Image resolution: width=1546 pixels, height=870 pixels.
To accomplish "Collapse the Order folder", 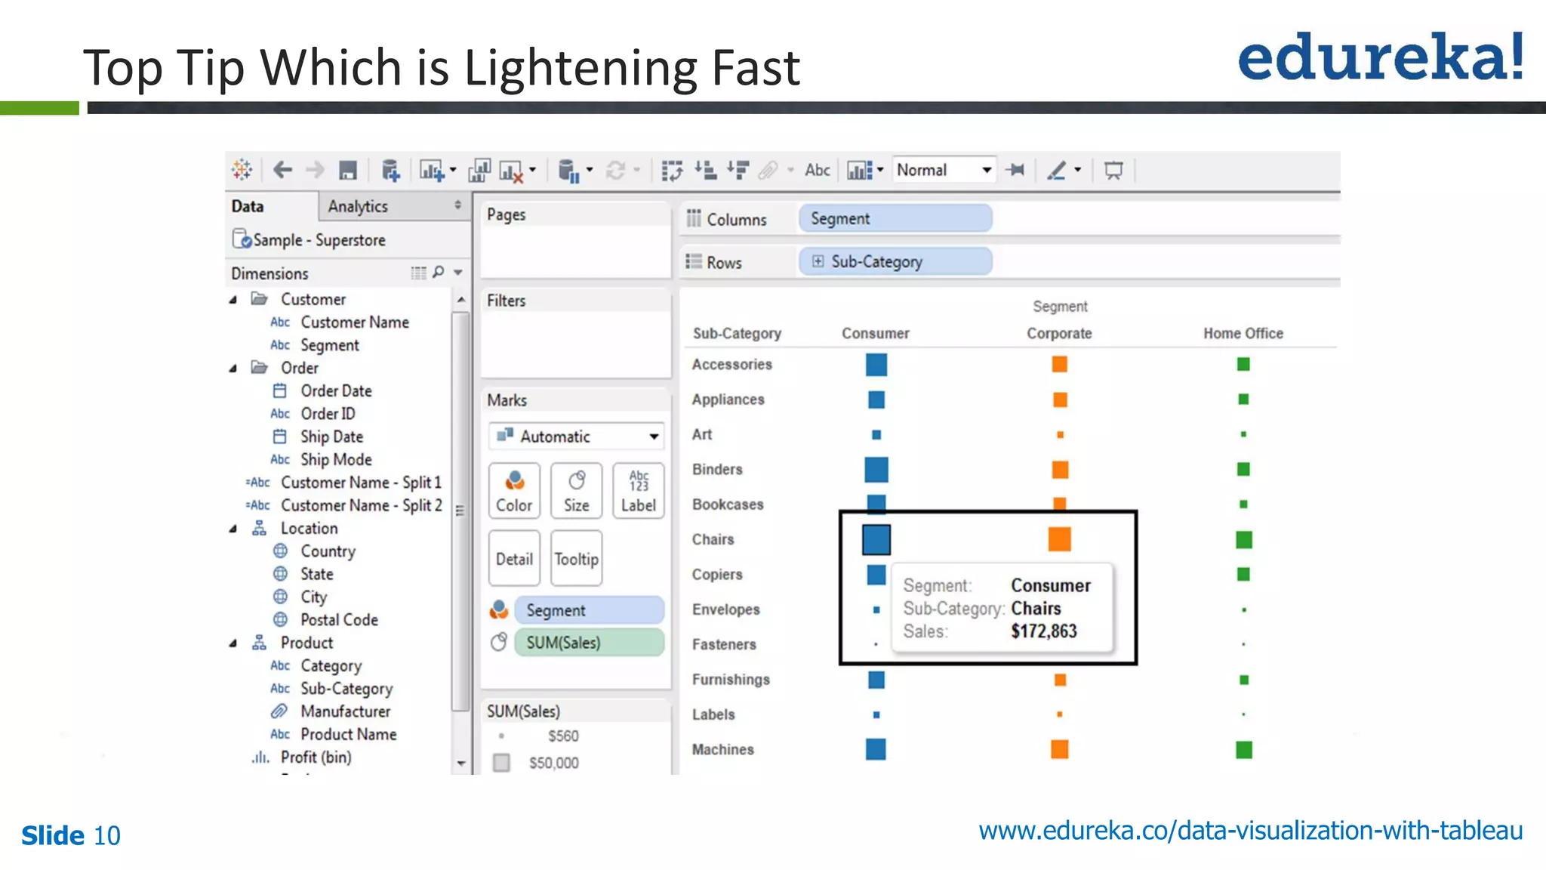I will (x=233, y=369).
